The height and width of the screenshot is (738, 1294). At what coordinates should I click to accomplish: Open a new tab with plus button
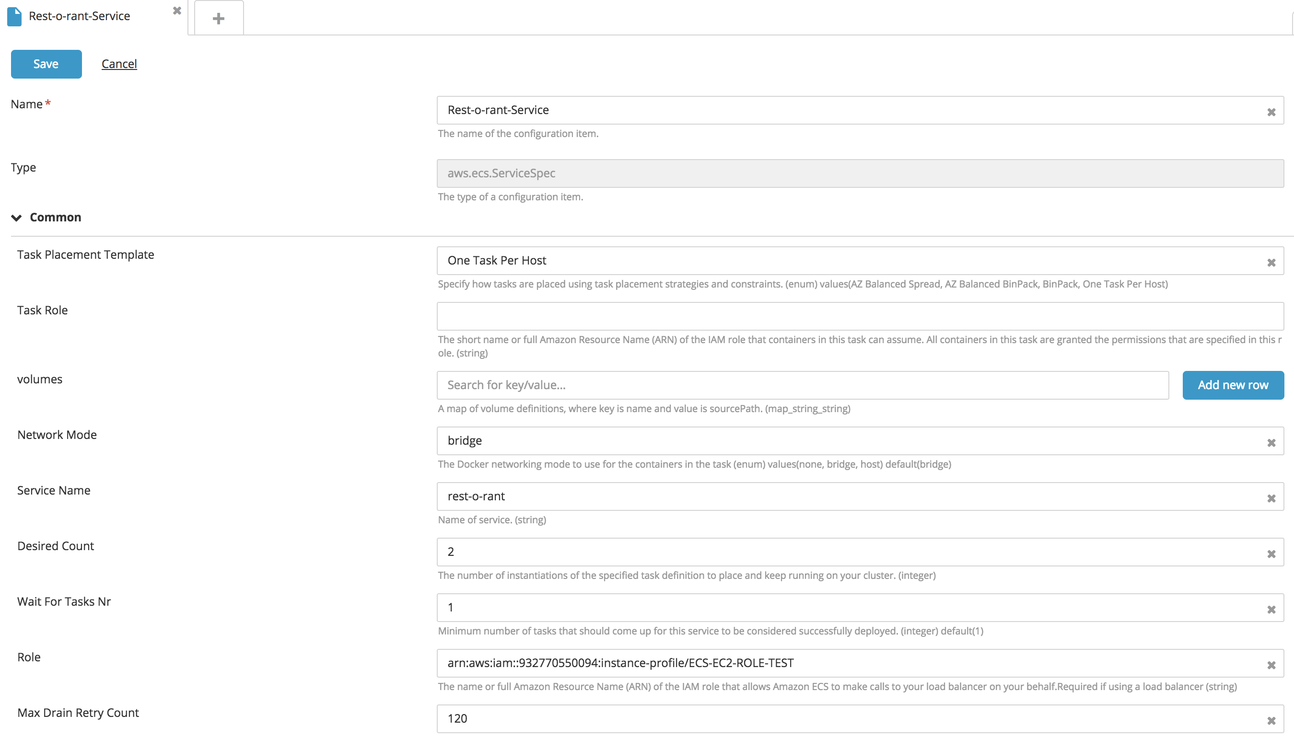coord(219,19)
